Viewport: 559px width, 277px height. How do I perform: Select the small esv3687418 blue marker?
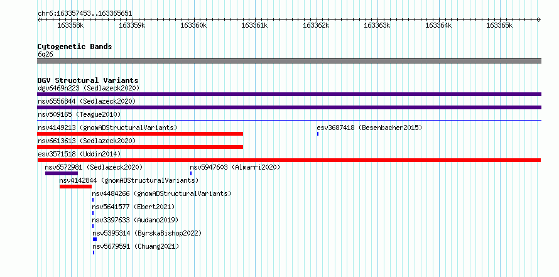(318, 134)
